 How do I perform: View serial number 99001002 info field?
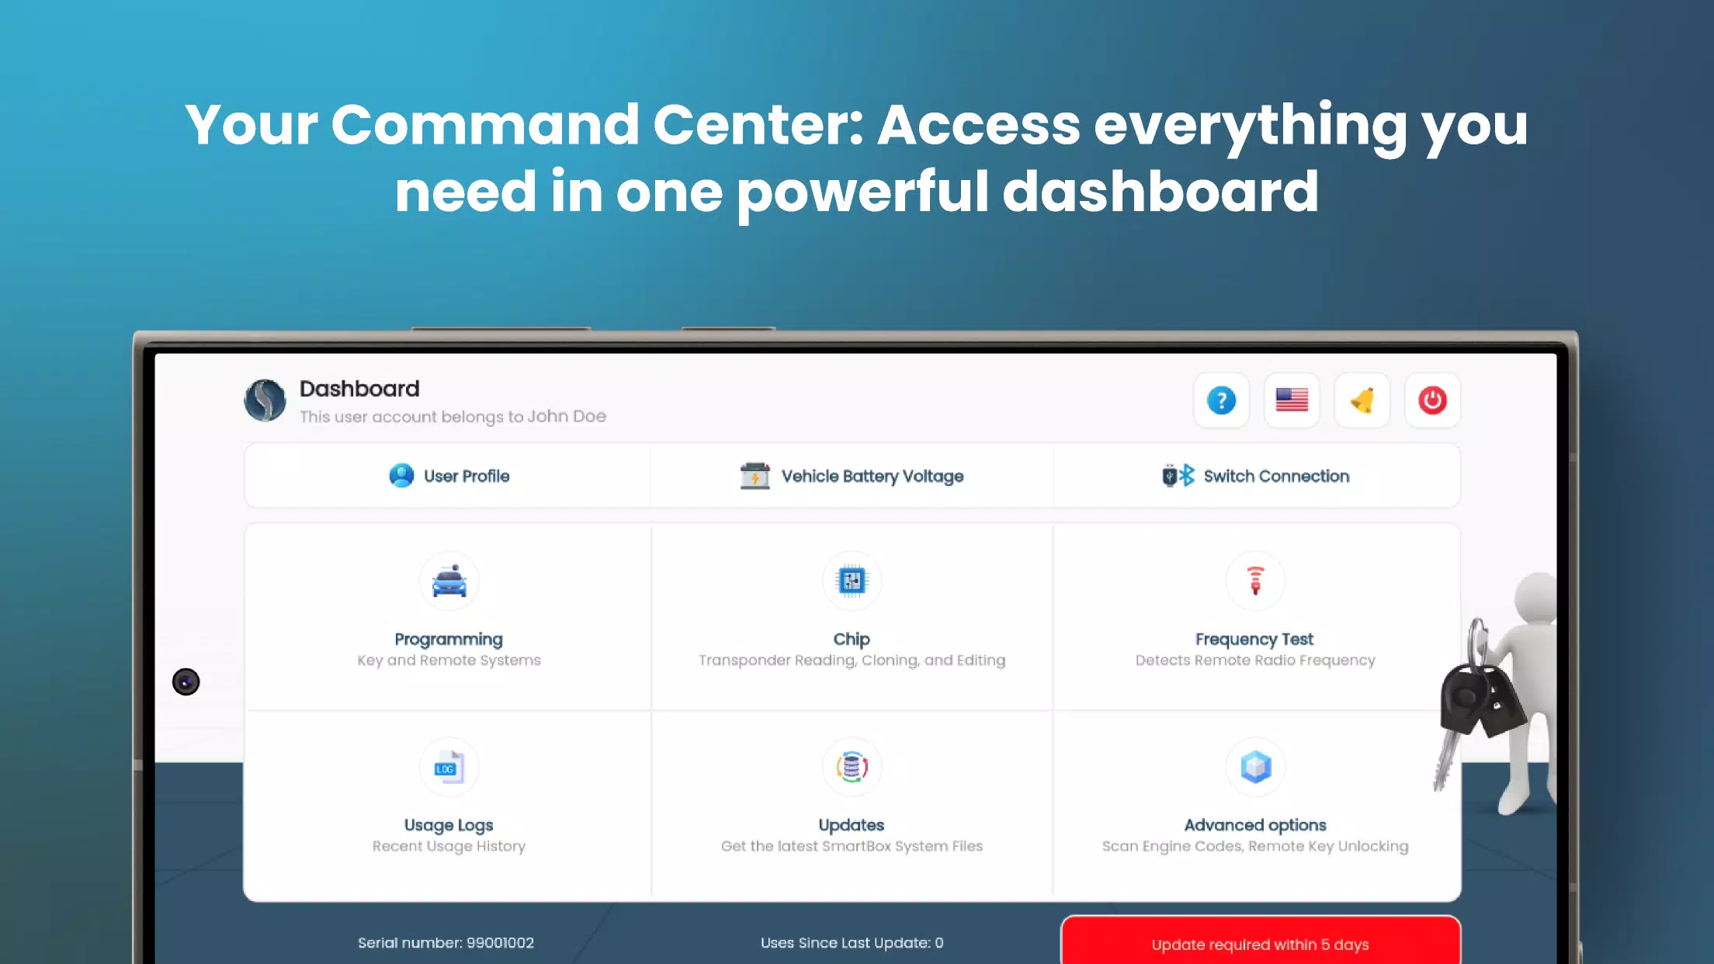click(445, 943)
